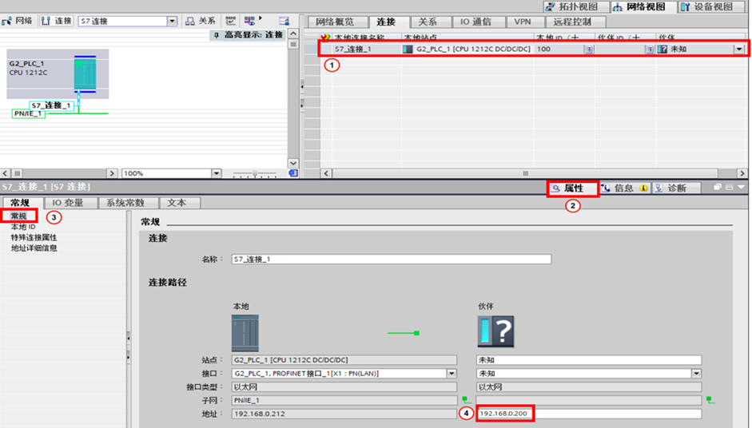Select 特殊连接属性 in the left navigation
The width and height of the screenshot is (752, 428).
click(34, 238)
